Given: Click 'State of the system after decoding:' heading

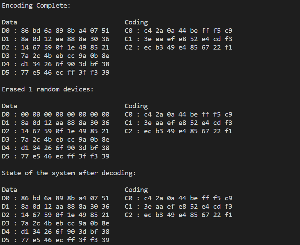Looking at the screenshot, I should click(69, 173).
